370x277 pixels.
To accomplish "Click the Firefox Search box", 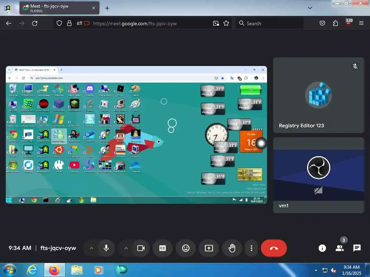I will pos(270,23).
